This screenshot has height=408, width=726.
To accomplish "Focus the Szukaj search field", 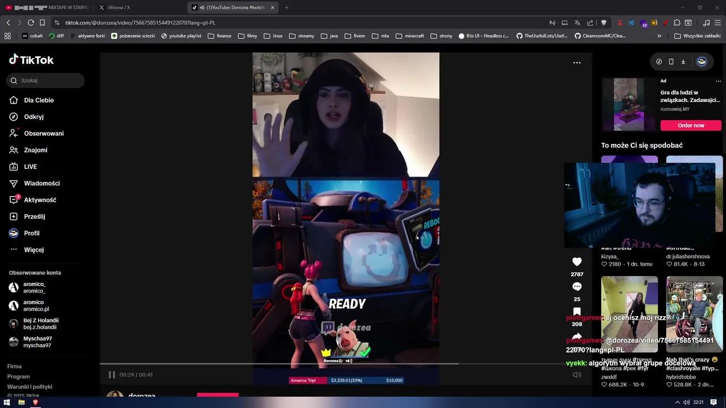I will (x=46, y=80).
